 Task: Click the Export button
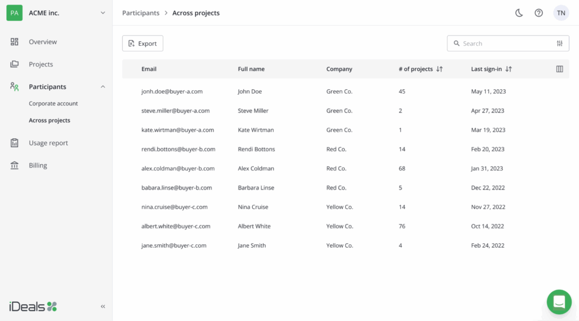click(x=142, y=43)
